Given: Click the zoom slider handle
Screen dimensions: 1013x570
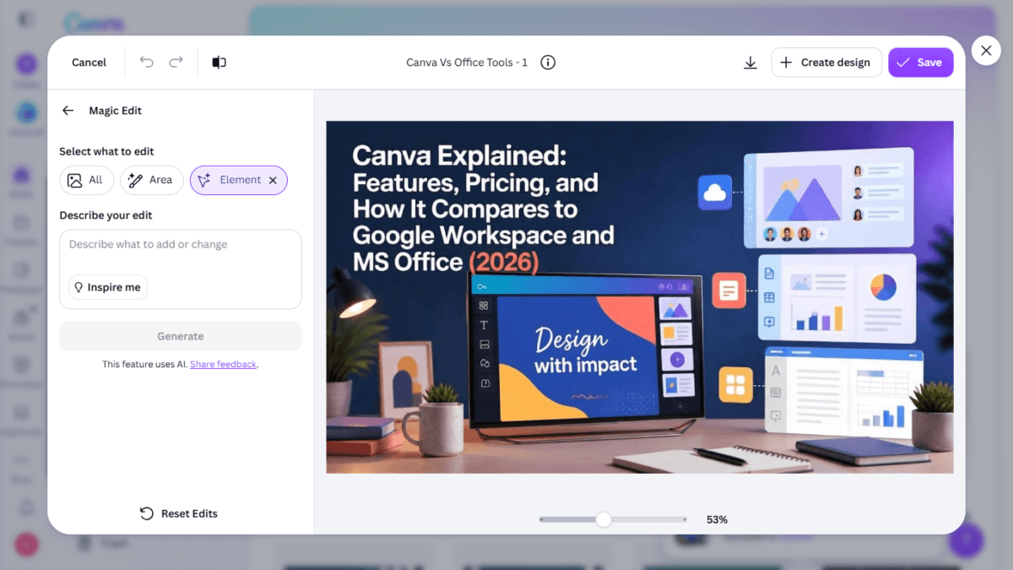Looking at the screenshot, I should coord(603,519).
